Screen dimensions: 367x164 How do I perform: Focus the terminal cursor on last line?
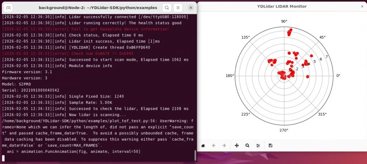(x=4, y=158)
